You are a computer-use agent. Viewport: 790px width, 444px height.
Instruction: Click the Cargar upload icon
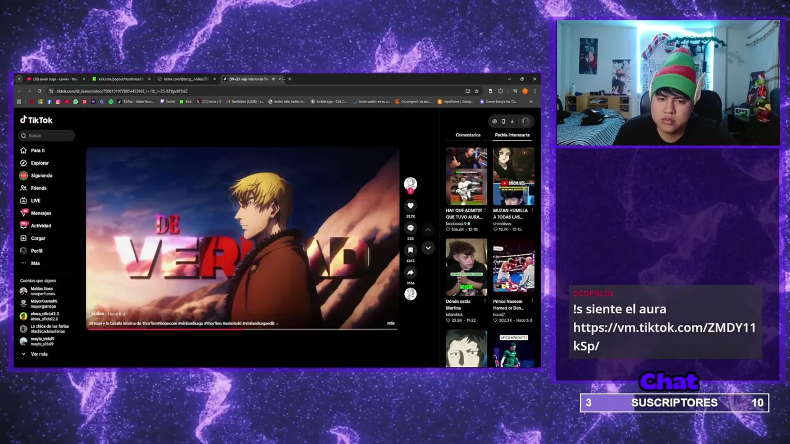[x=23, y=238]
